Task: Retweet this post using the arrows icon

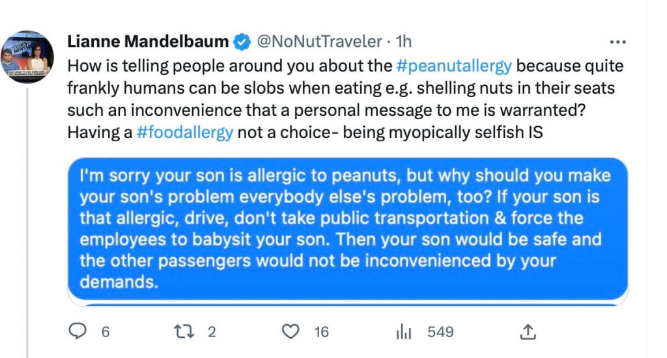Action: [x=185, y=332]
